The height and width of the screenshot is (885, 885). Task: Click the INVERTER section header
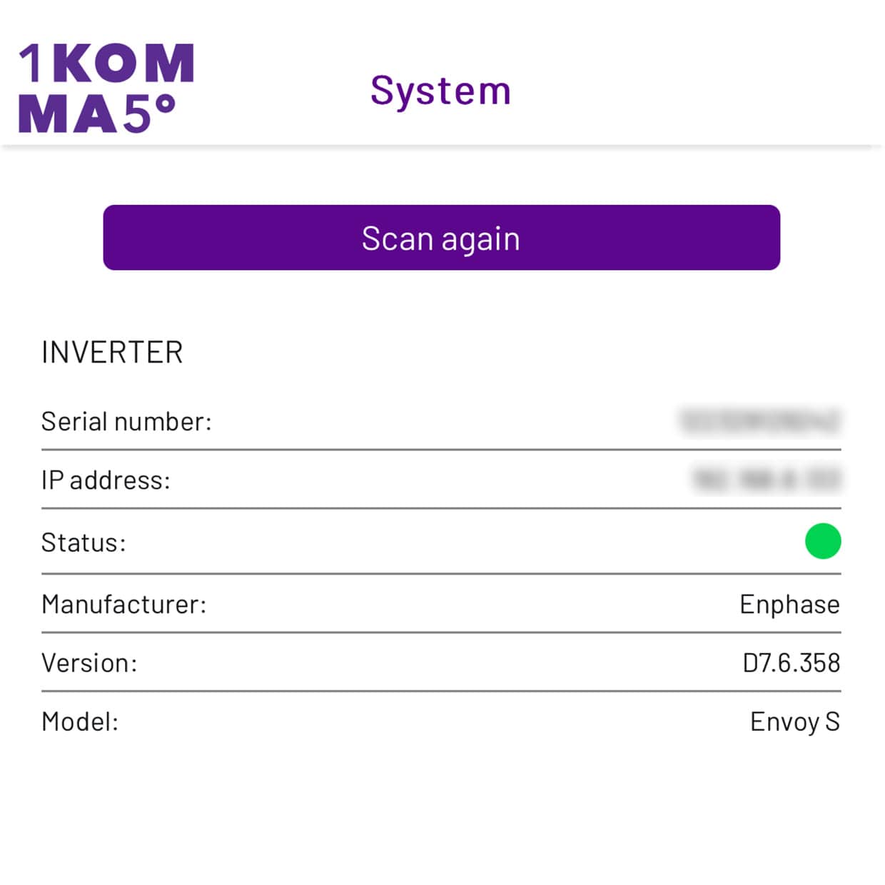(111, 351)
